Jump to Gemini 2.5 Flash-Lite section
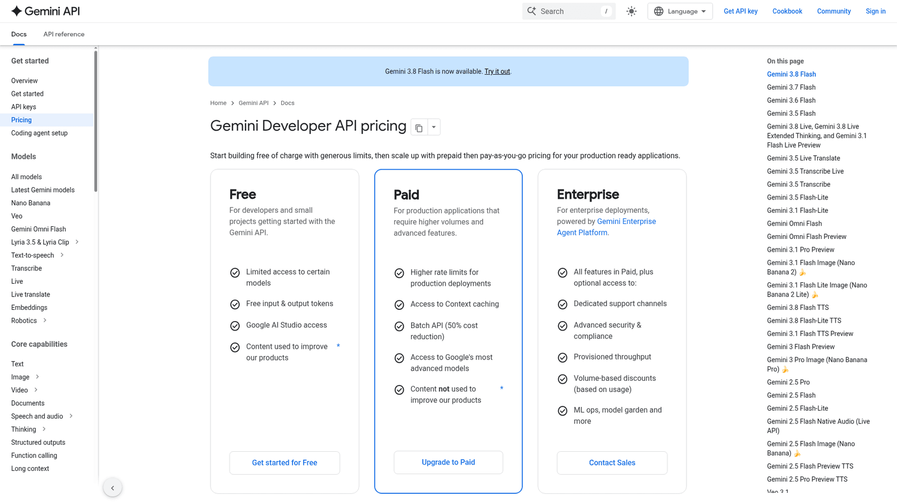The image size is (897, 504). (x=797, y=409)
